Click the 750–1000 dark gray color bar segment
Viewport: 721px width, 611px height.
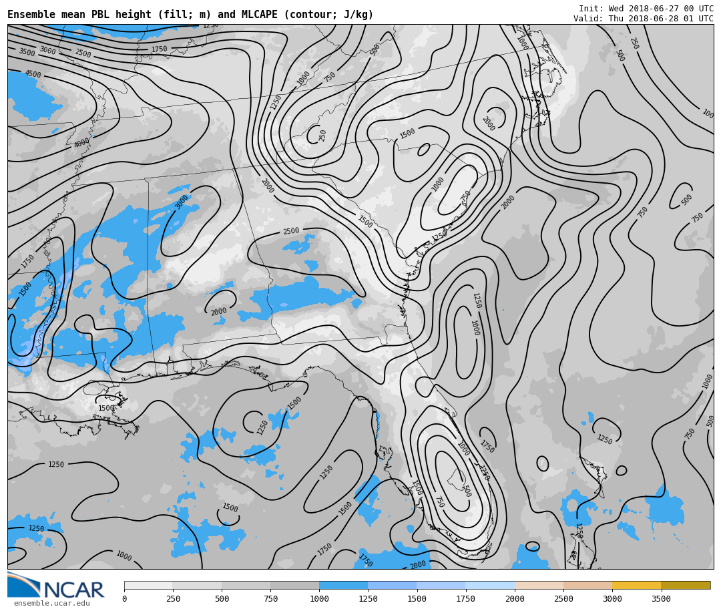click(295, 585)
